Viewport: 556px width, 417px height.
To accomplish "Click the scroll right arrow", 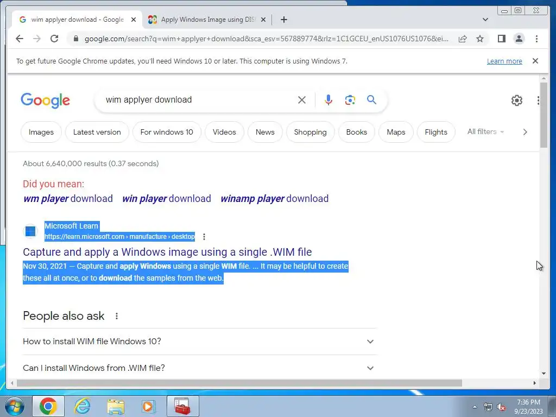I will coord(535,383).
